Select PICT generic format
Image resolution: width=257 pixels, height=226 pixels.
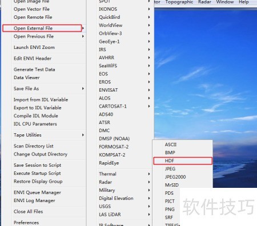tap(170, 201)
